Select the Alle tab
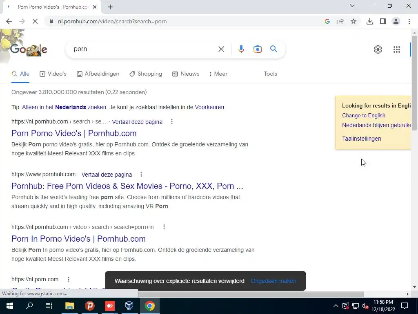This screenshot has height=314, width=418. coord(20,74)
